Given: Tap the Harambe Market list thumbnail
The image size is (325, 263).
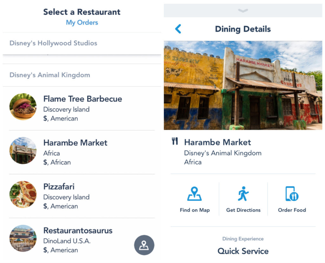Looking at the screenshot, I should 23,150.
